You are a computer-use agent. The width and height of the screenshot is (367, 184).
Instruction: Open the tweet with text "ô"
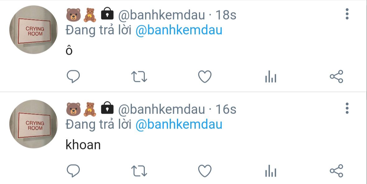pos(69,50)
